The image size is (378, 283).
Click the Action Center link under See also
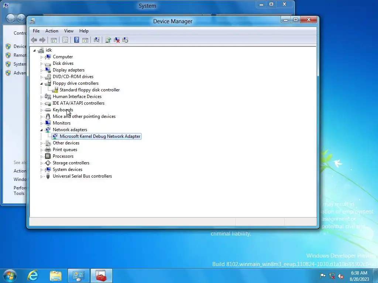(x=20, y=171)
